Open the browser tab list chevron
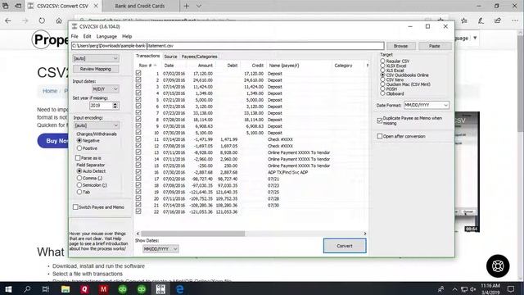This screenshot has height=295, width=524. point(199,6)
